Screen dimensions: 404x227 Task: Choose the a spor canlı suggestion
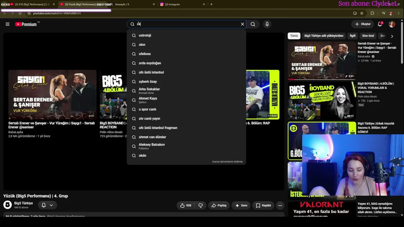tap(186, 109)
